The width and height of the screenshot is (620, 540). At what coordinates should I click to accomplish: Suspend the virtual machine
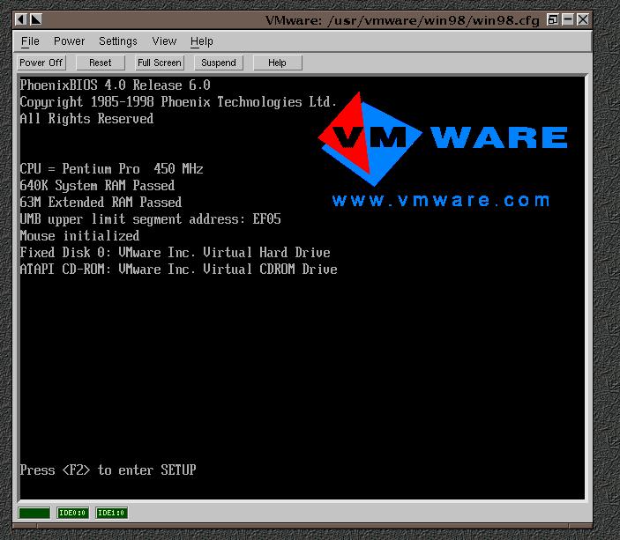tap(219, 63)
